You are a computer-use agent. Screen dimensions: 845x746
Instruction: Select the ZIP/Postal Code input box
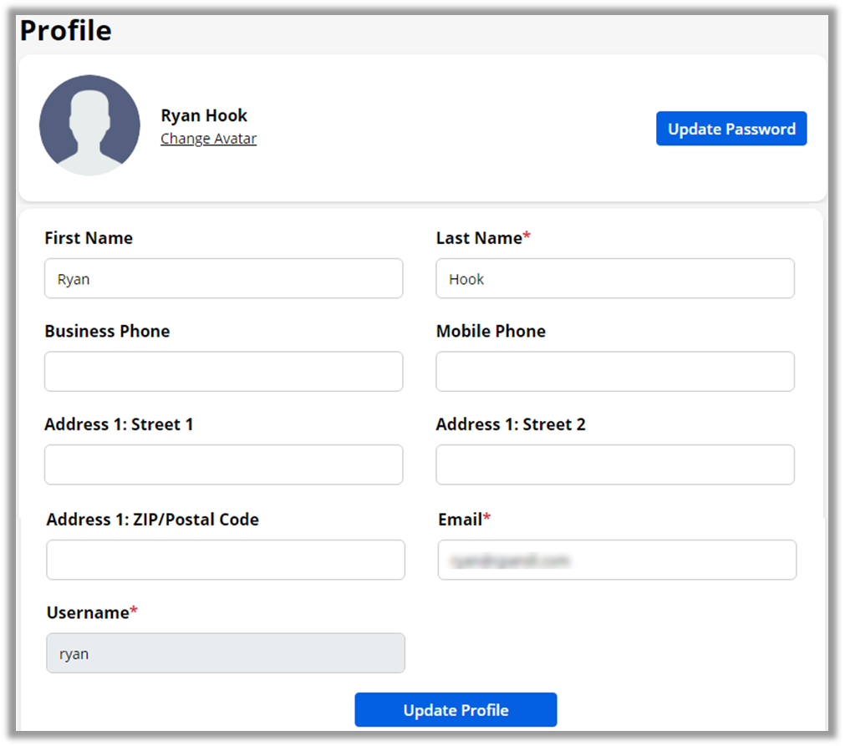(226, 560)
